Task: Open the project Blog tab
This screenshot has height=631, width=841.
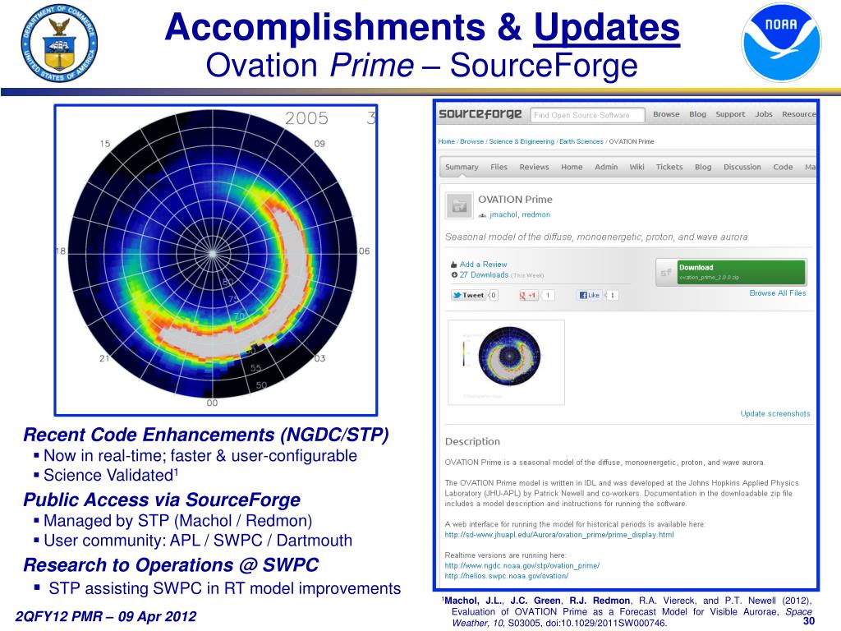Action: (x=703, y=167)
